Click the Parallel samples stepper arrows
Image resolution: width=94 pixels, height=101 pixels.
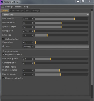point(33,70)
